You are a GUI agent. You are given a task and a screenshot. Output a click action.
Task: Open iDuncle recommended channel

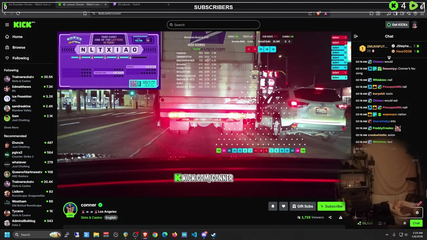[x=28, y=145]
